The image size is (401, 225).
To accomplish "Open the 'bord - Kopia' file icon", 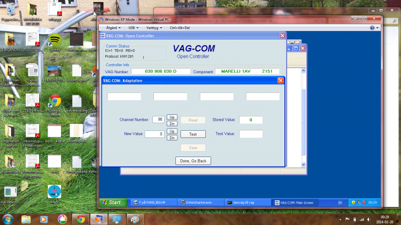I will pos(55,134).
